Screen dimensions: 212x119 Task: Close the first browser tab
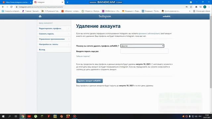pyautogui.click(x=31, y=2)
